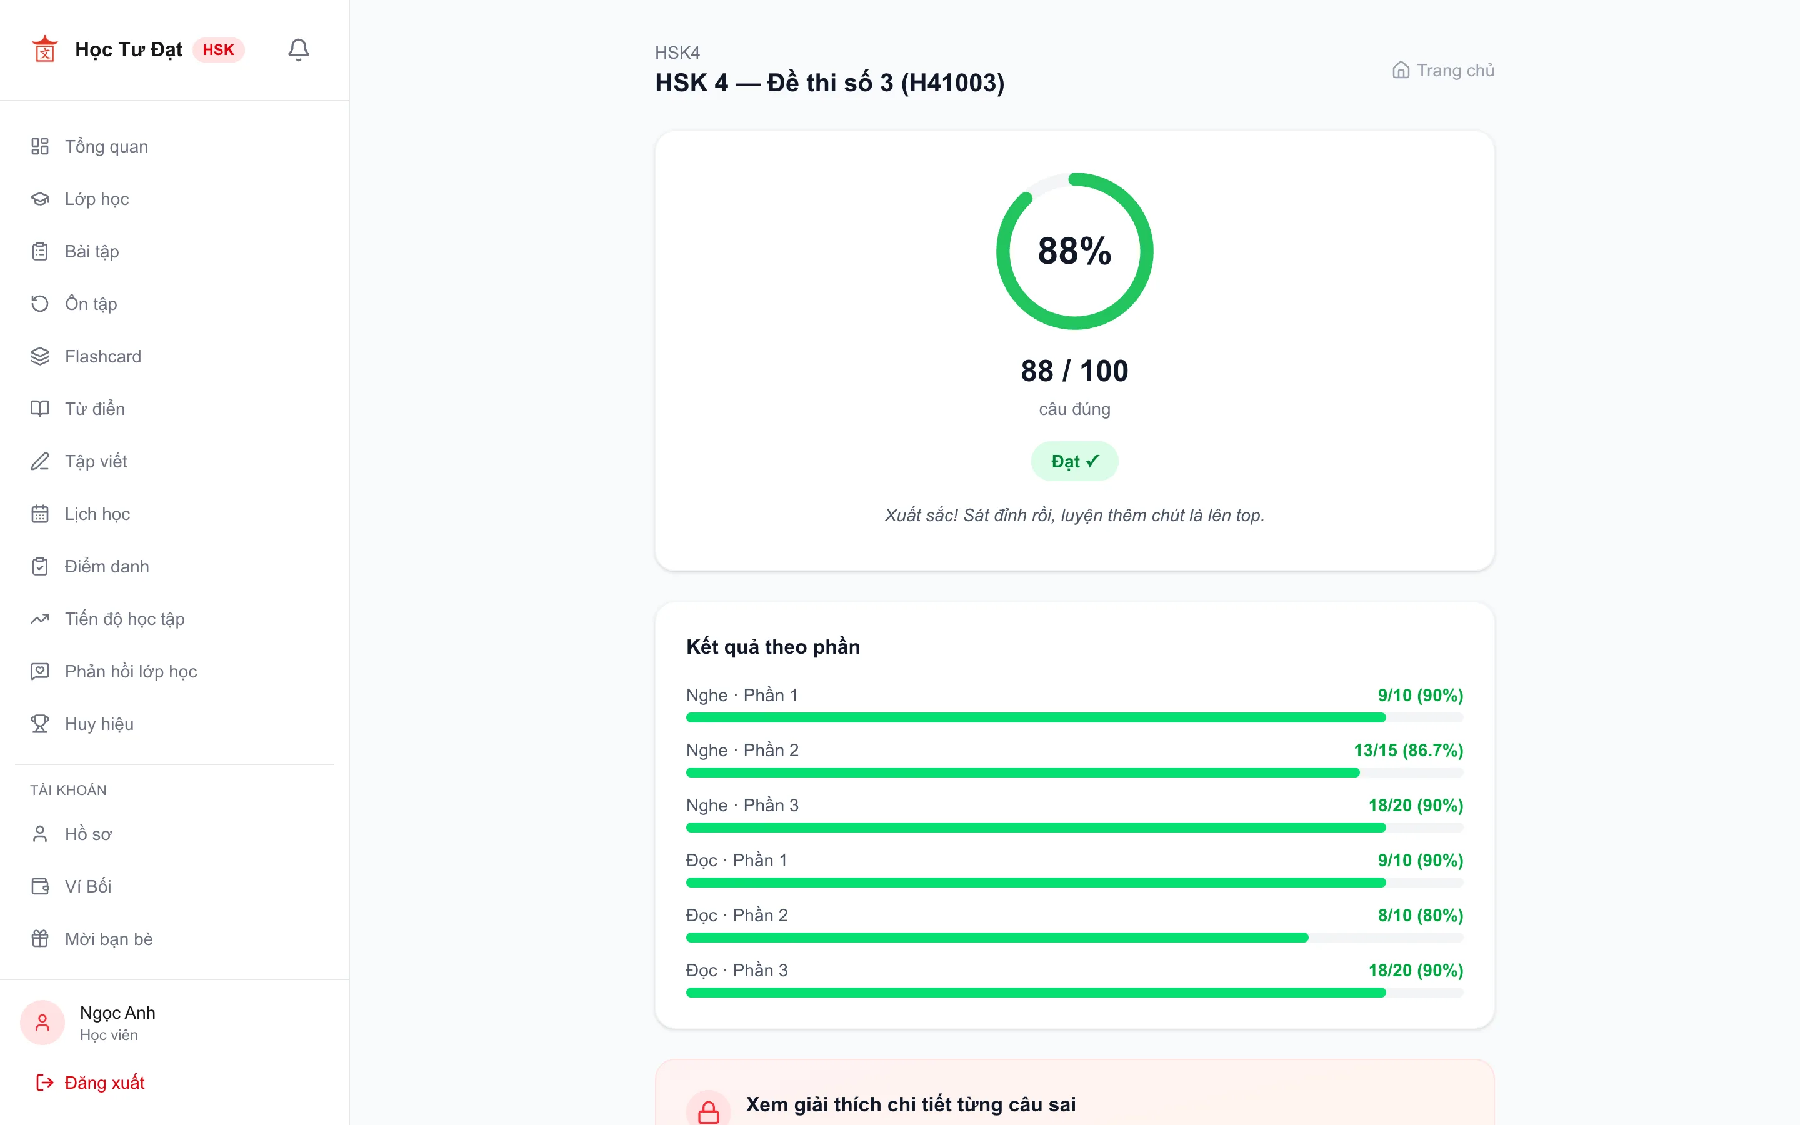Click the TÀI KHOẢN section header
Image resolution: width=1800 pixels, height=1125 pixels.
pyautogui.click(x=68, y=790)
